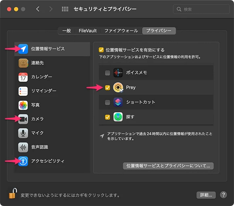Open the Accessibility (アクセシビリティ) category

[52, 161]
